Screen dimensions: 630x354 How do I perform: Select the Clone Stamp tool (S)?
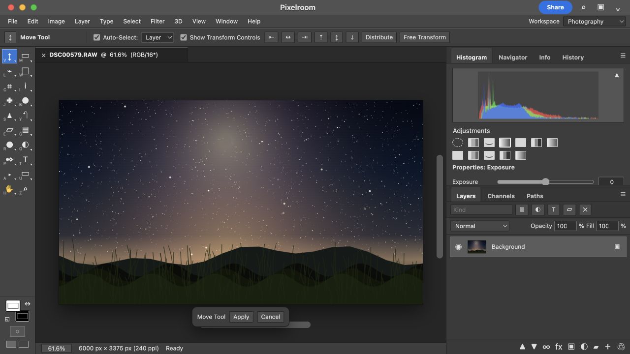9,116
